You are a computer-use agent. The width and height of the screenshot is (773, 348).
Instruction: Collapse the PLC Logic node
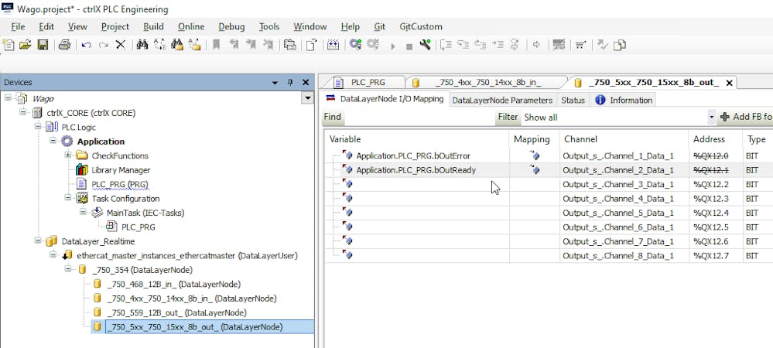point(38,126)
